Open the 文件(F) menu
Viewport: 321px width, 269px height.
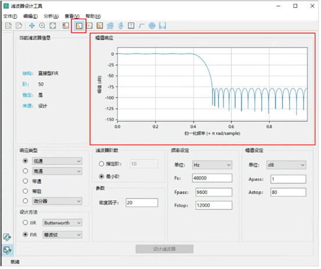(x=10, y=16)
